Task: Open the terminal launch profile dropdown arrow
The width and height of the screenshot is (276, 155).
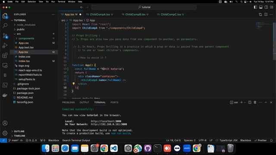Action: 245,102
